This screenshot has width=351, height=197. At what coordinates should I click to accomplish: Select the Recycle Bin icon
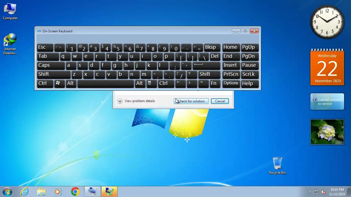coord(277,166)
